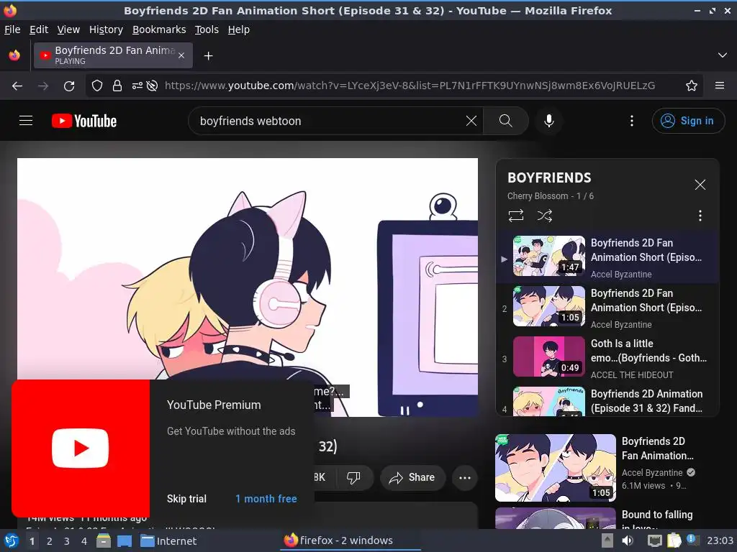Click the autoplay blocked icon in address bar
Viewport: 737px width, 552px height.
pyautogui.click(x=152, y=86)
